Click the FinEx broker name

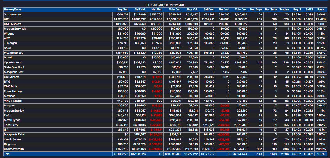click(x=8, y=115)
